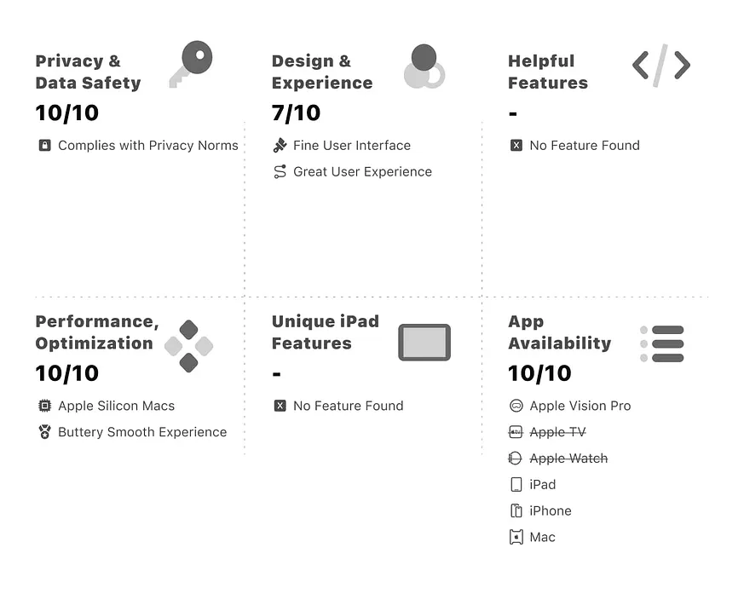The image size is (744, 594).
Task: Click the iPad tablet icon
Action: pos(424,342)
